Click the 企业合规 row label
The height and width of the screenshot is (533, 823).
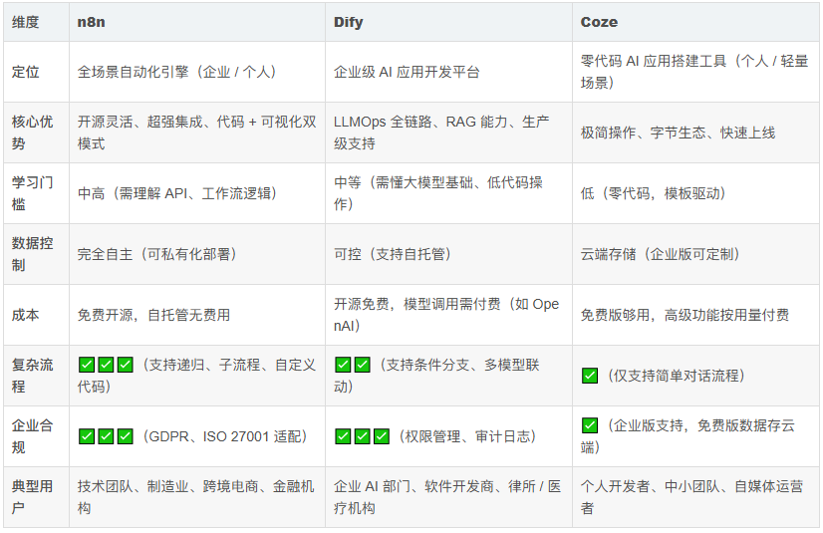(36, 436)
